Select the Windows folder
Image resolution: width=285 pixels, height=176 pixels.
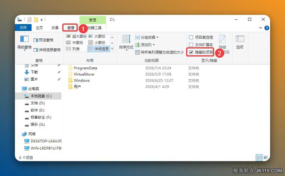tap(82, 80)
